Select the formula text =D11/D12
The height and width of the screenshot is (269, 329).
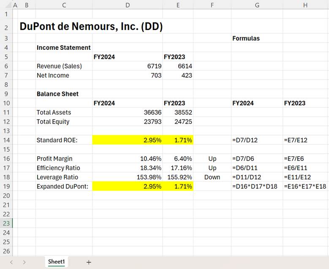(247, 177)
